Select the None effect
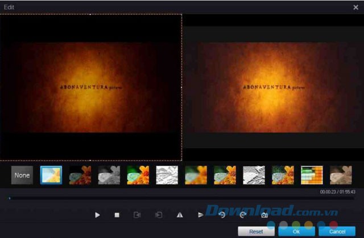The height and width of the screenshot is (238, 364). click(x=22, y=175)
